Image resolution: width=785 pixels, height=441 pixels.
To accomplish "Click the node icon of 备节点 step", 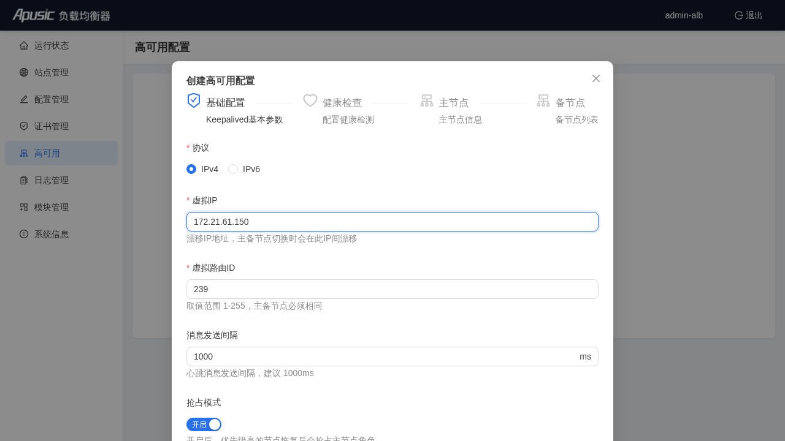I will coord(543,100).
